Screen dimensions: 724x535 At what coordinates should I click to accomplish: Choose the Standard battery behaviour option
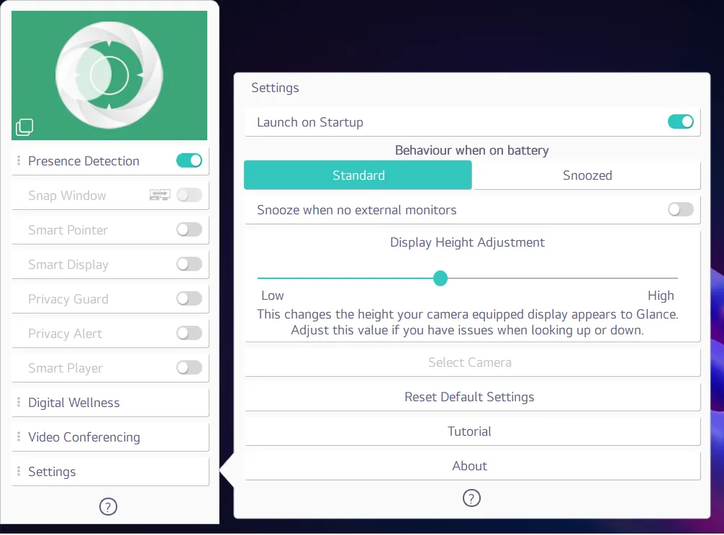pyautogui.click(x=358, y=175)
